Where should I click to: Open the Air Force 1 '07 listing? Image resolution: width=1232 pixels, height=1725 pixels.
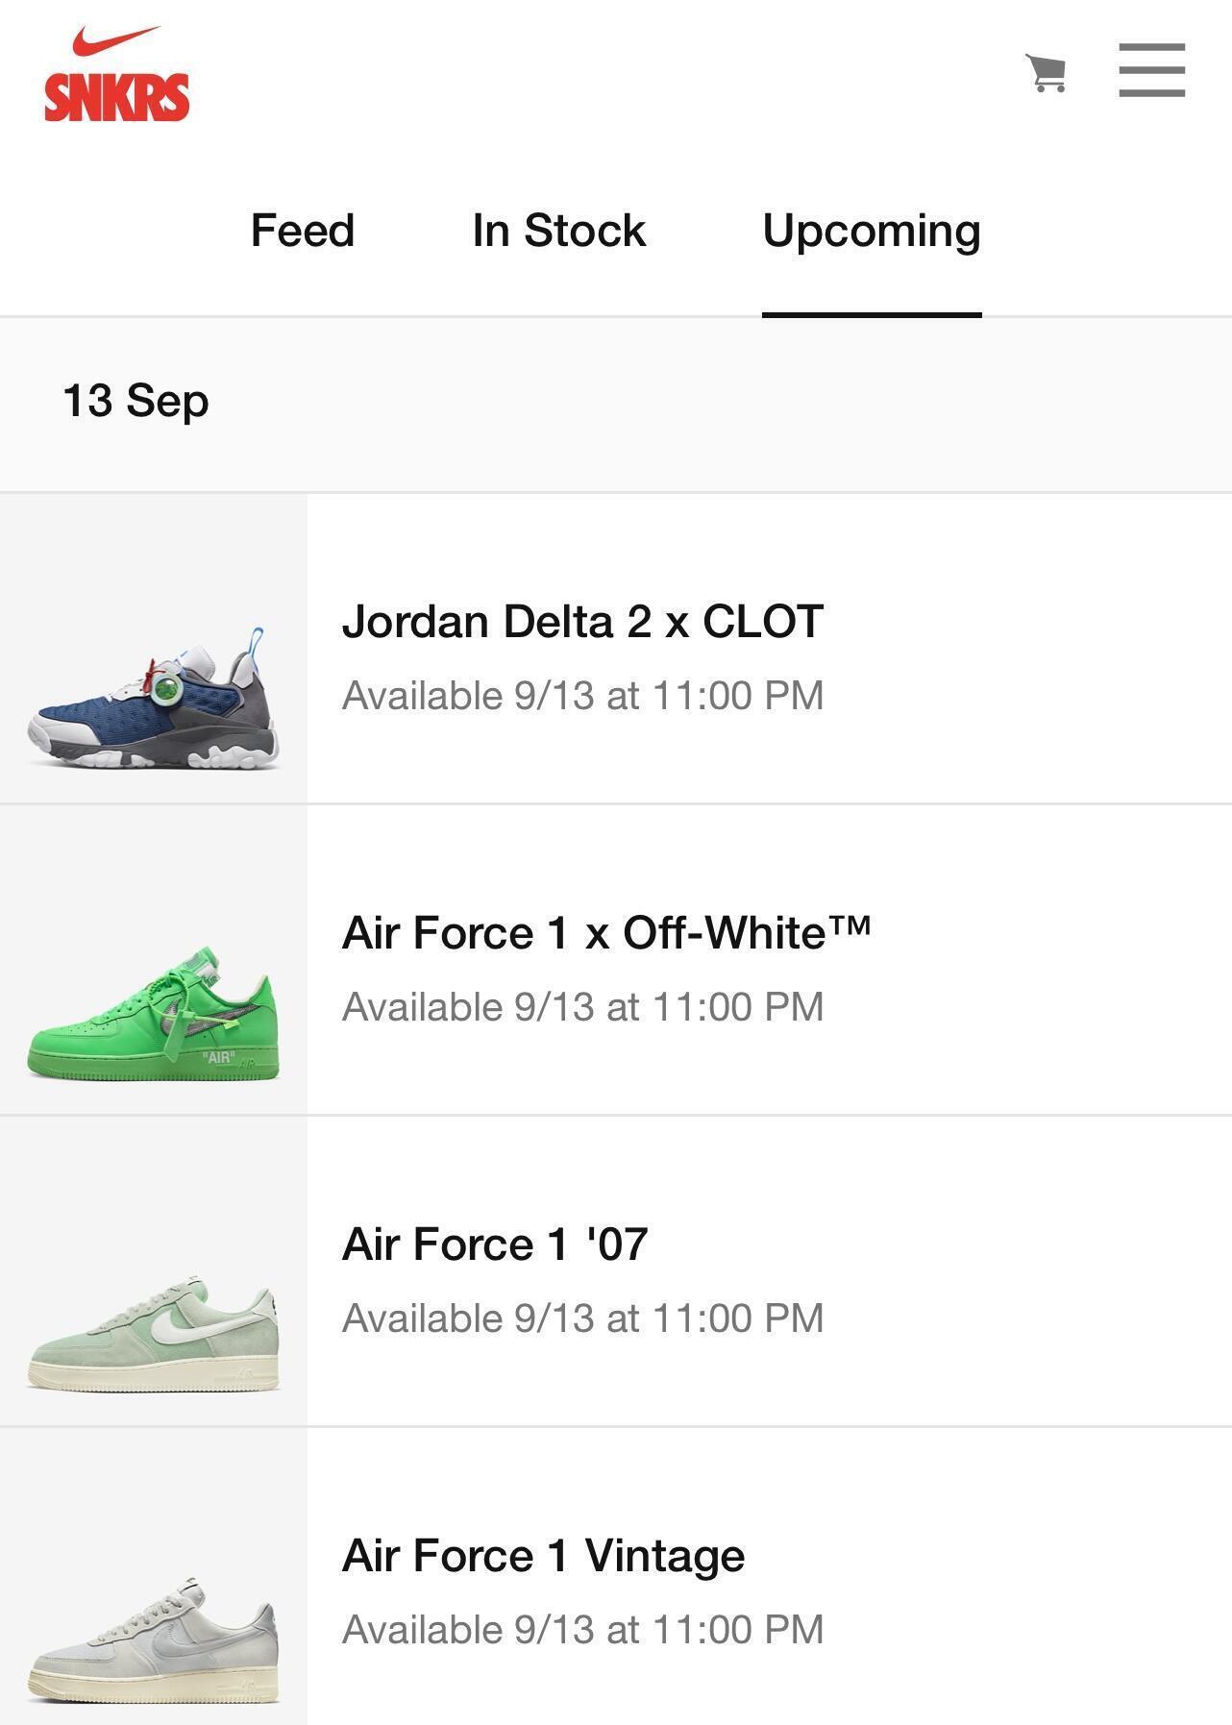click(495, 1244)
